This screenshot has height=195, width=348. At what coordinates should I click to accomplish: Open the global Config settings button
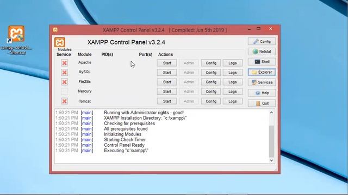[x=262, y=41]
